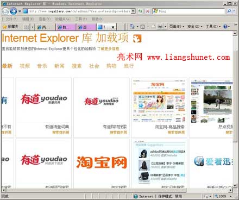The image size is (239, 200).
Task: Click the horizontal scrollbar right arrow
Action: 230,190
